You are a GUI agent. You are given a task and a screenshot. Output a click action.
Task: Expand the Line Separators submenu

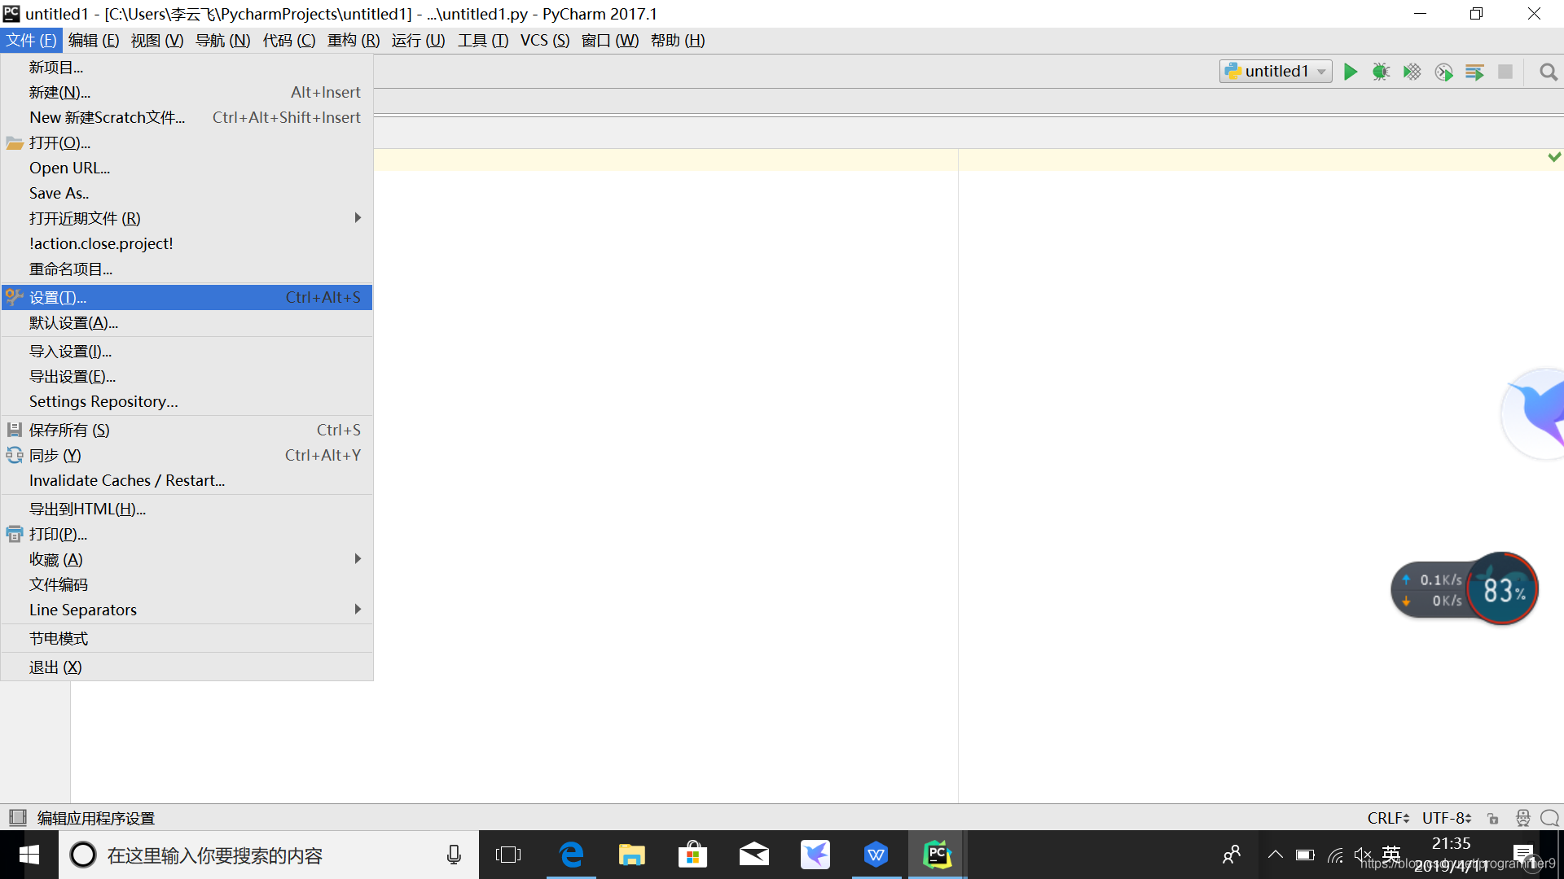point(187,610)
